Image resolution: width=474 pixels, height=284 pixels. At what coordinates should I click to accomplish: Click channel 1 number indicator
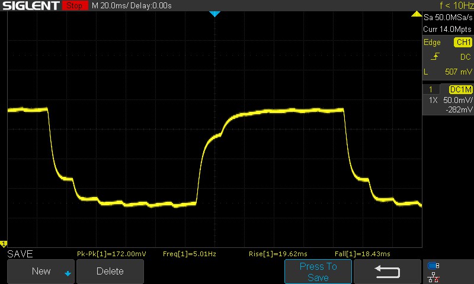(431, 89)
